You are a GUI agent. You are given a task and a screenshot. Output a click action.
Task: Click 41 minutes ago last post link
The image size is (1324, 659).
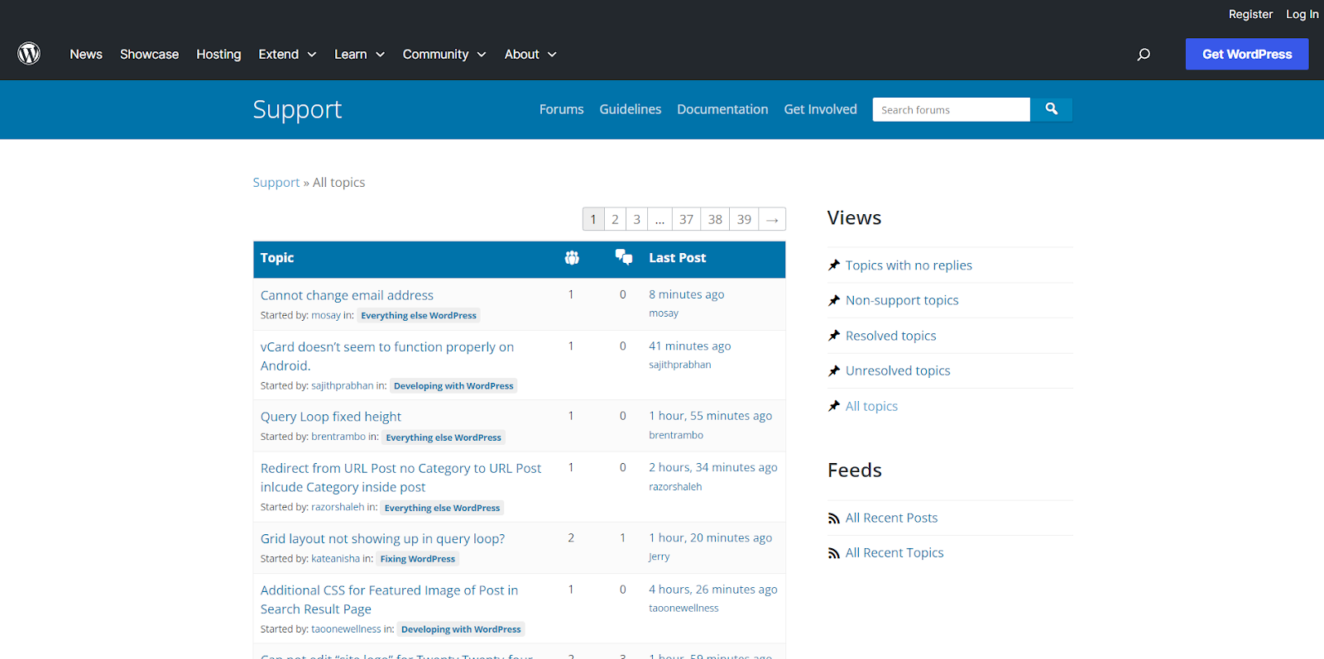[690, 346]
